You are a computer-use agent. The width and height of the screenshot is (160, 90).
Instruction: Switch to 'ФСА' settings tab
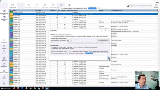coord(56,35)
